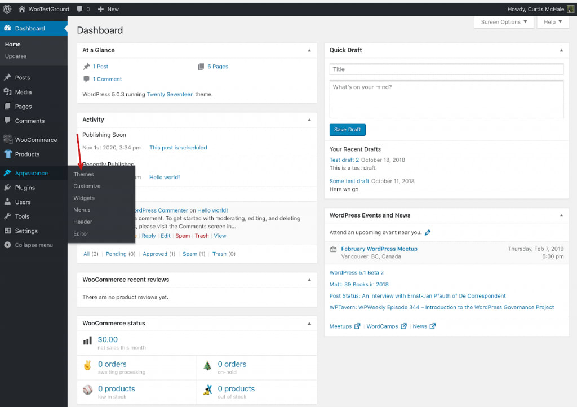Viewport: 577px width, 407px height.
Task: Open the This post is scheduled link
Action: pyautogui.click(x=178, y=147)
